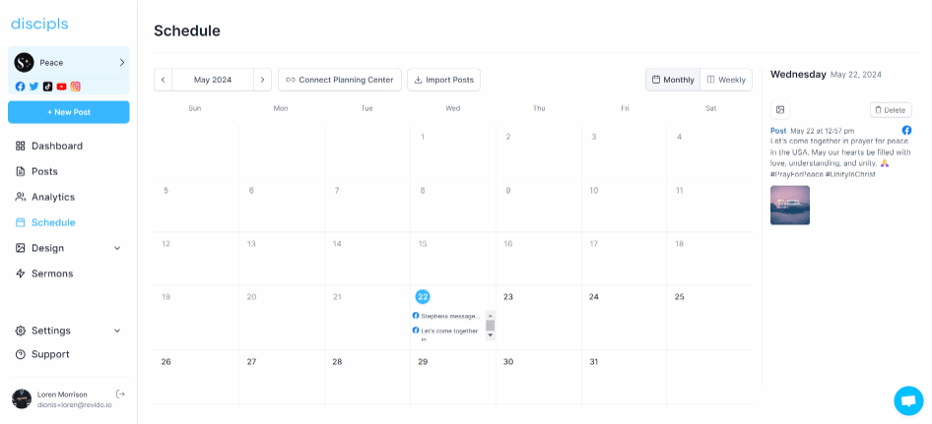932x424 pixels.
Task: Click Connect Planning Center button
Action: coord(339,80)
